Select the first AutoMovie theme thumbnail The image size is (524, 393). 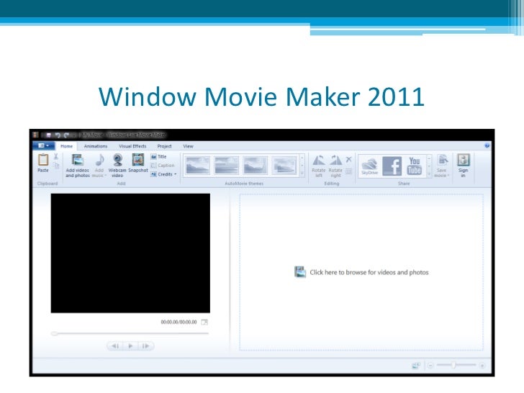(x=198, y=165)
